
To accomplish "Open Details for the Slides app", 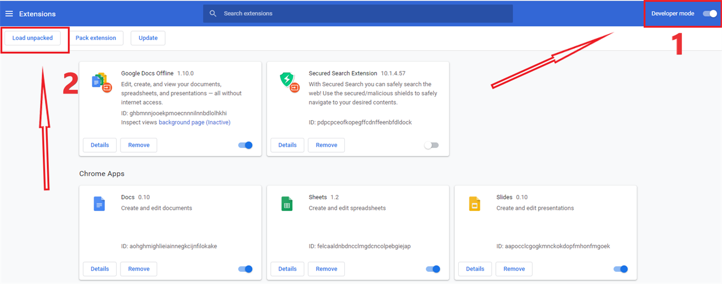I will [x=475, y=269].
